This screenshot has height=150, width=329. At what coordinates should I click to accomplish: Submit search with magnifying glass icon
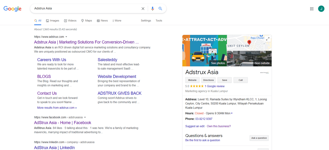coord(160,9)
